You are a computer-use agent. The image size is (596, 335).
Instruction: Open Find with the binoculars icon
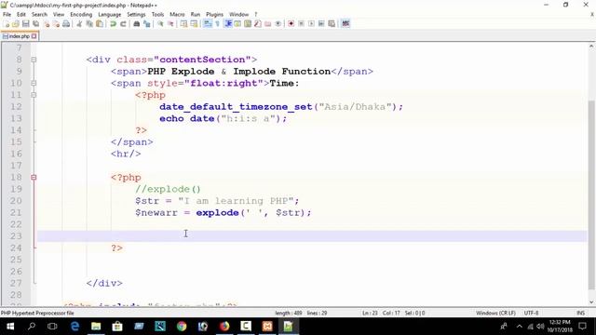pos(136,24)
